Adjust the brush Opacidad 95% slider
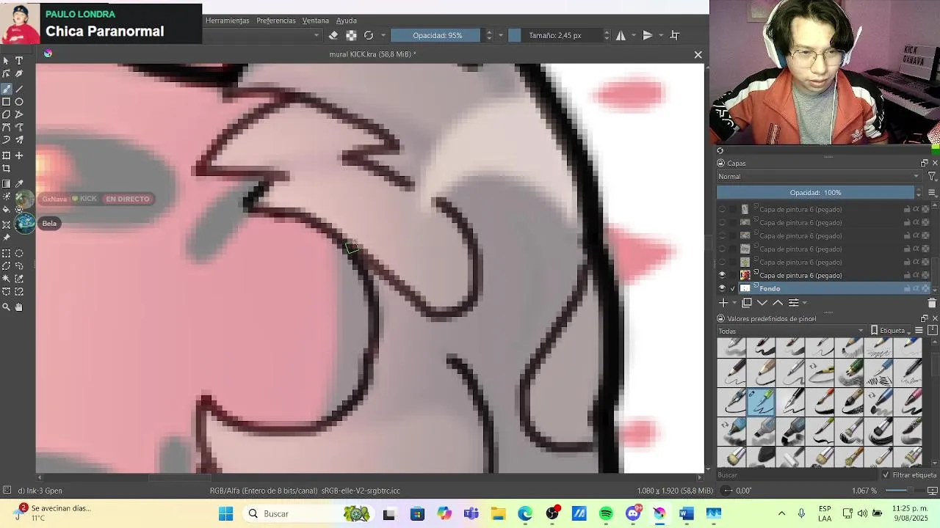 [x=437, y=35]
